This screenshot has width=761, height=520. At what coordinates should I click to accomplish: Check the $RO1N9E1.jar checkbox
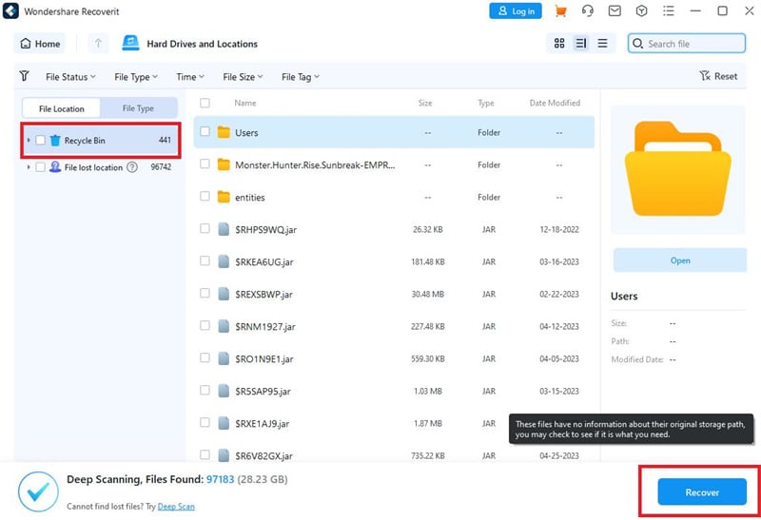coord(205,358)
